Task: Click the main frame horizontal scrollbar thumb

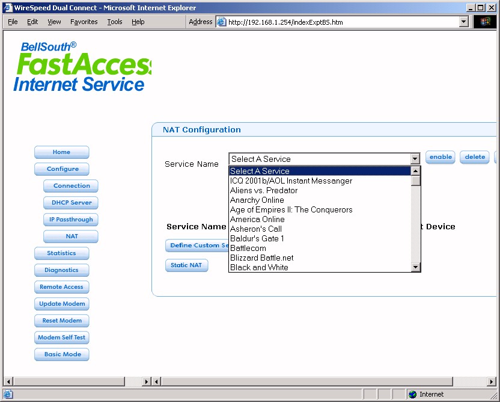Action: click(307, 382)
